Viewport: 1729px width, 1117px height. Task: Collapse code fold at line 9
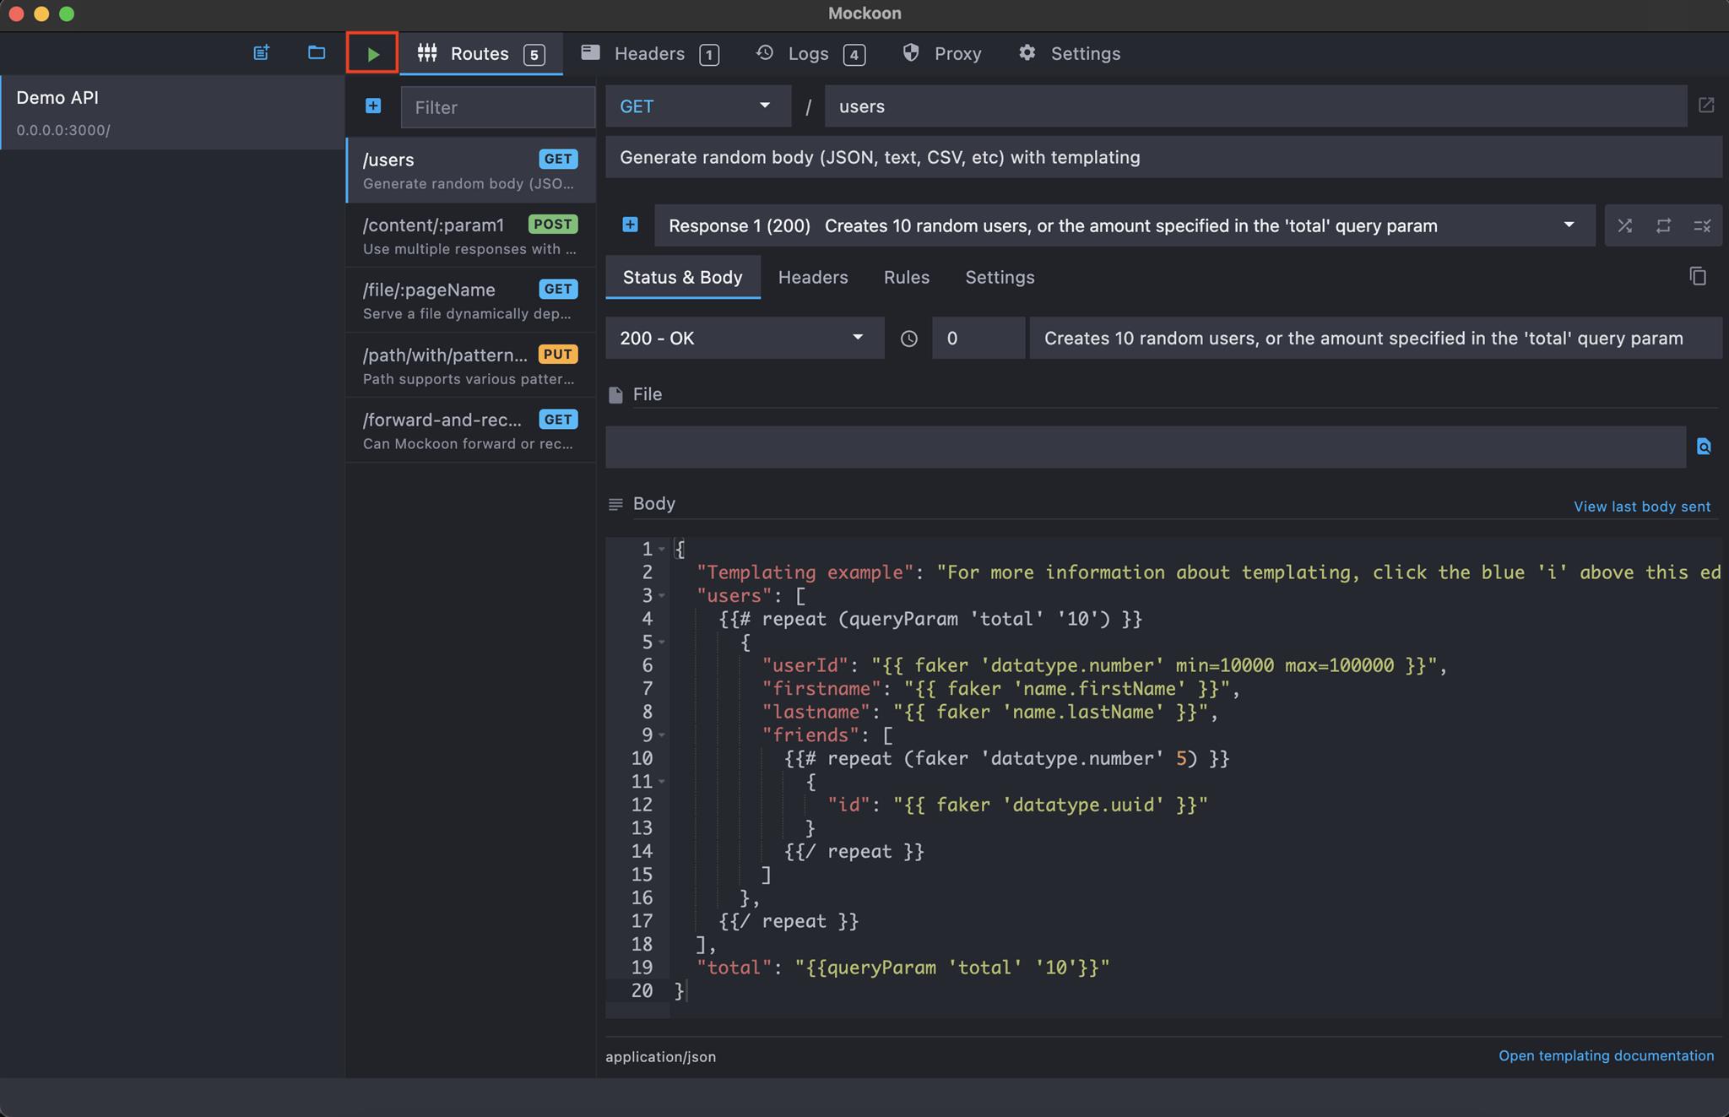pos(662,735)
